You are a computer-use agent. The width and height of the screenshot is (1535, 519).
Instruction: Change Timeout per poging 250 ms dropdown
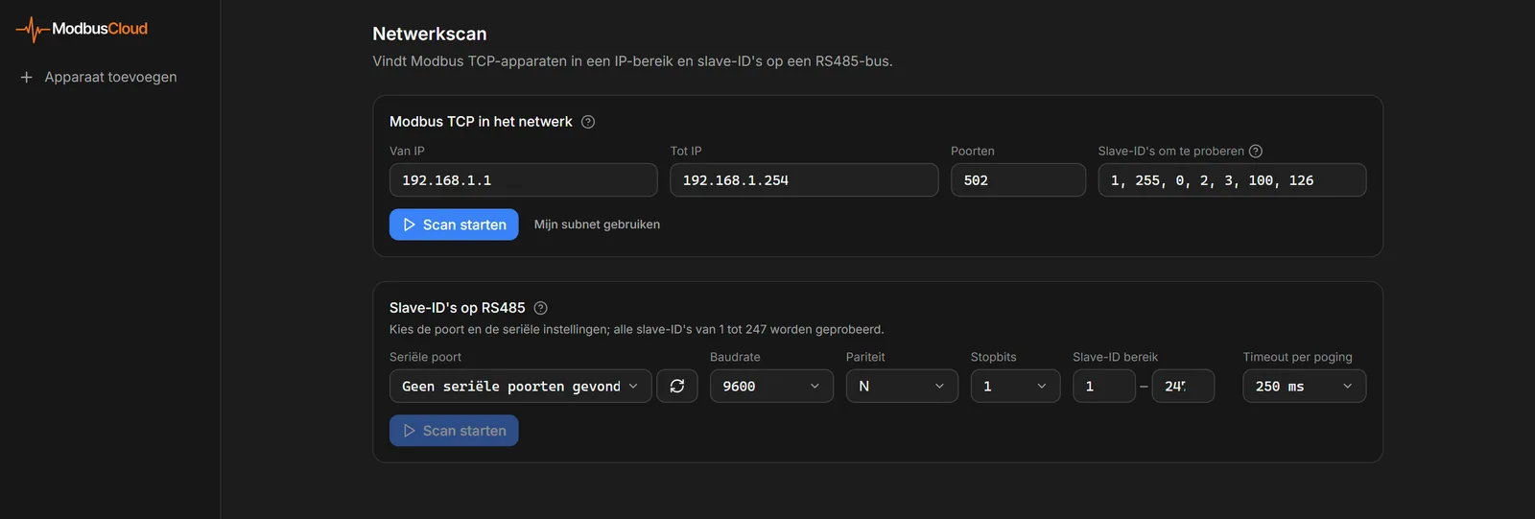[x=1304, y=386]
